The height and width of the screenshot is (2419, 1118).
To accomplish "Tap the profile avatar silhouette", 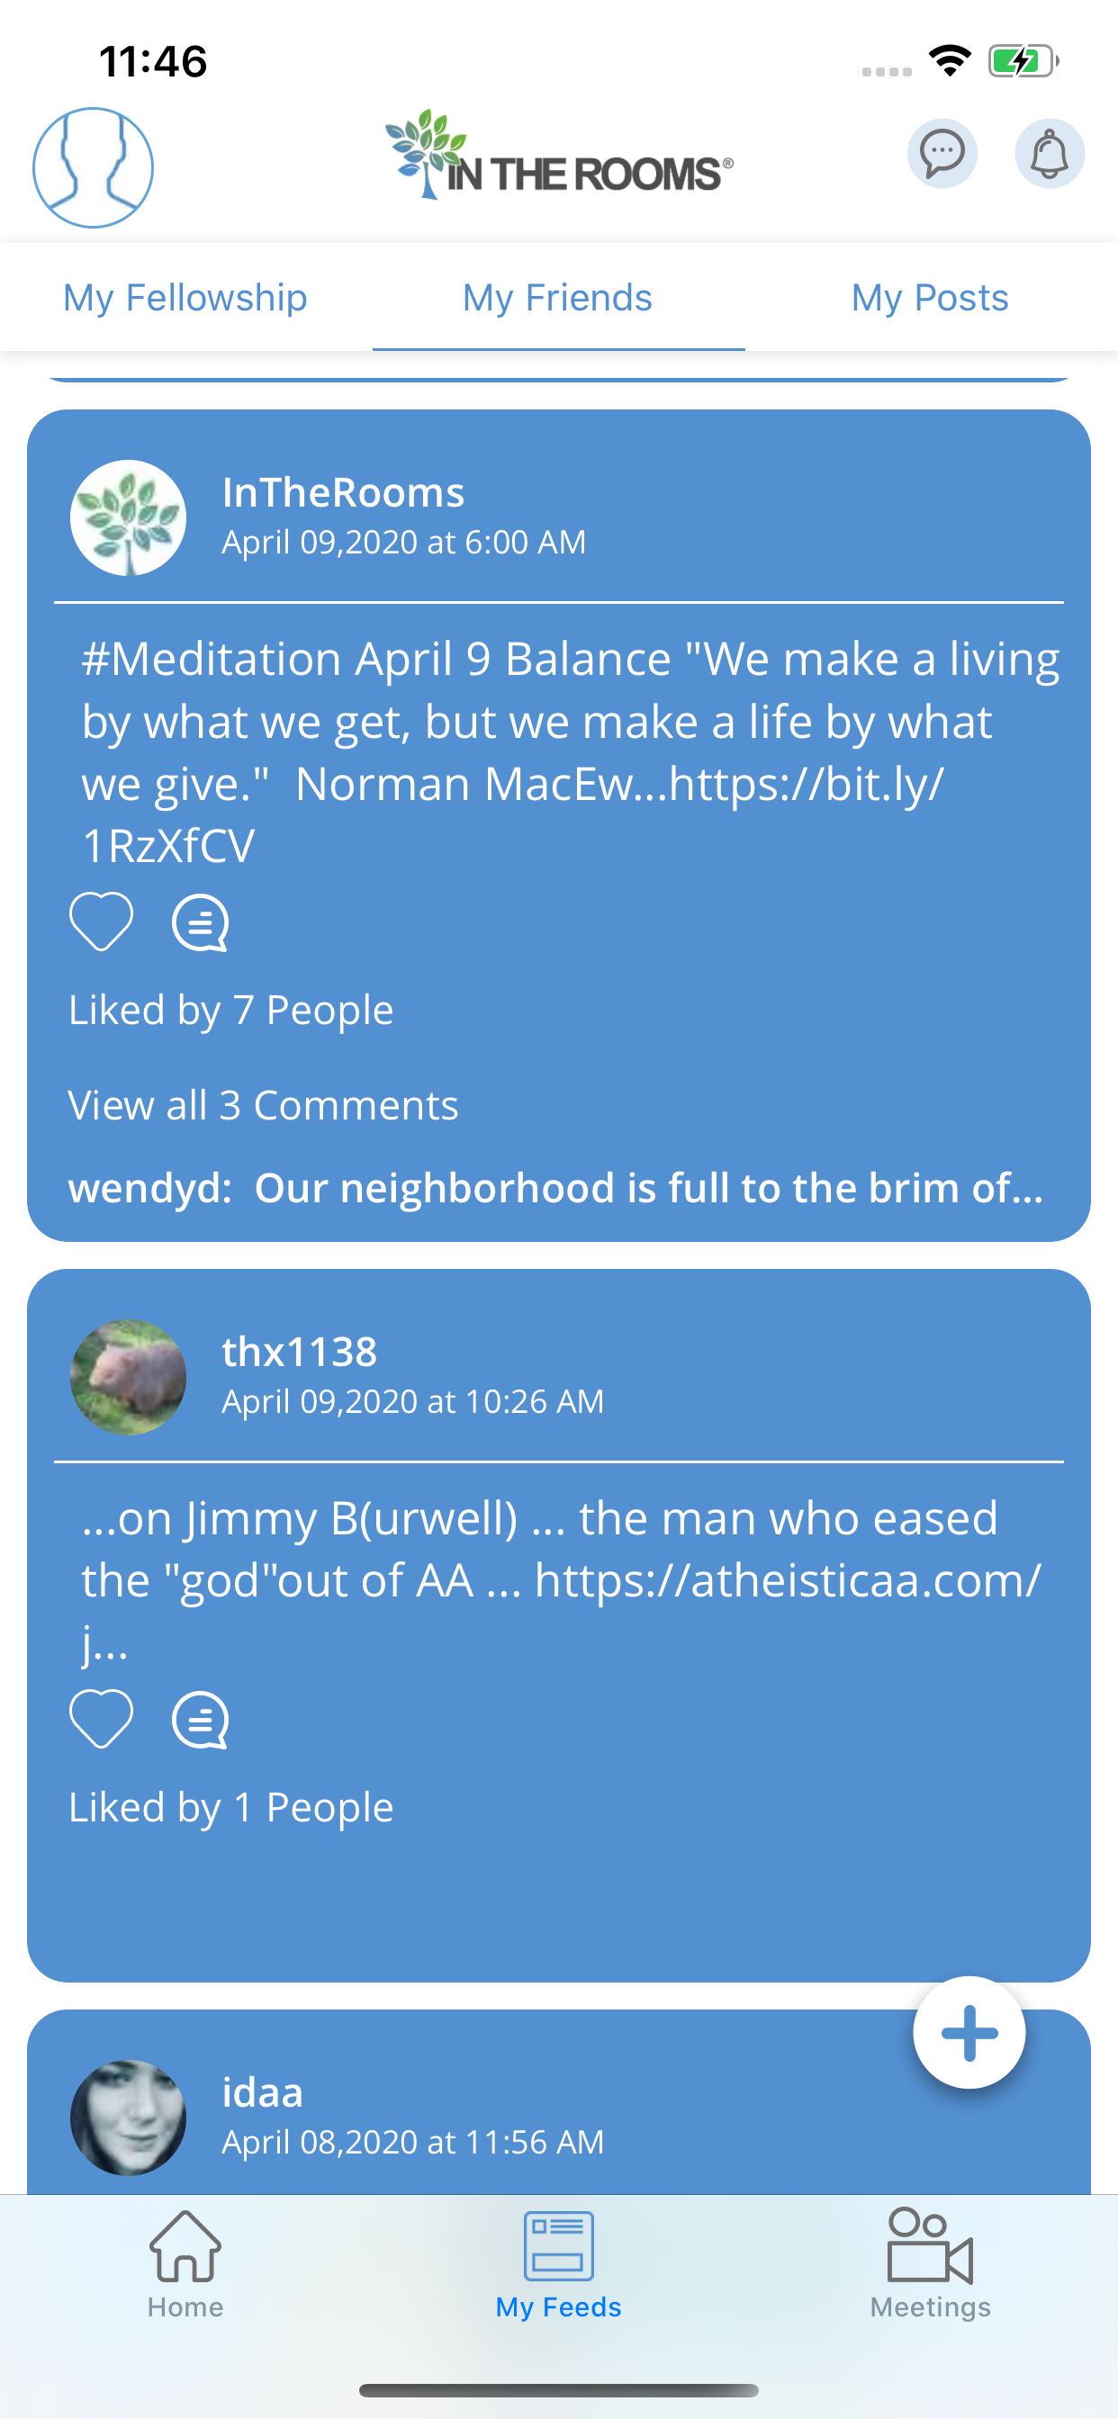I will [93, 167].
